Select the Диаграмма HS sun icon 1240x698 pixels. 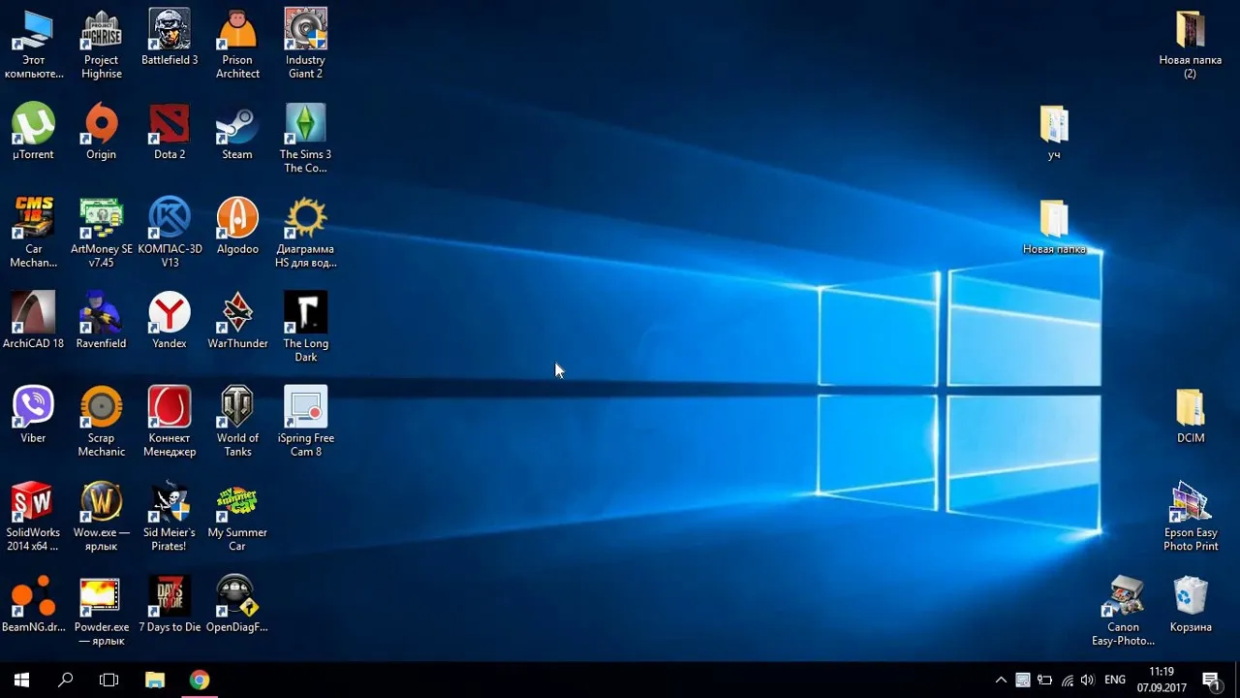tap(305, 234)
